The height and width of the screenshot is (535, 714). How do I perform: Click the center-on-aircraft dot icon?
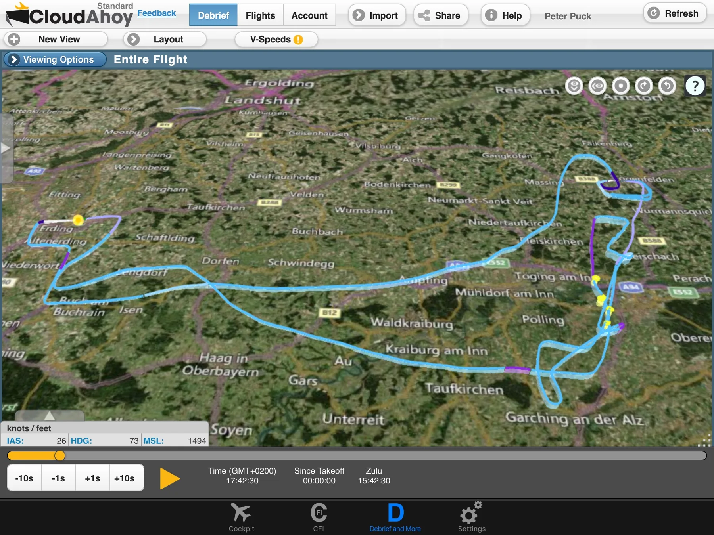pyautogui.click(x=621, y=86)
